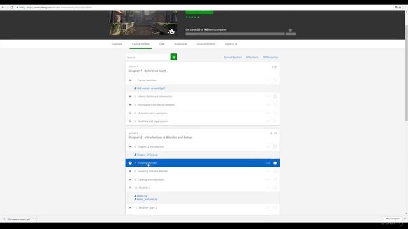408x229 pixels.
Task: Collapse Chapter 1 - Before we start section
Action: (x=203, y=69)
